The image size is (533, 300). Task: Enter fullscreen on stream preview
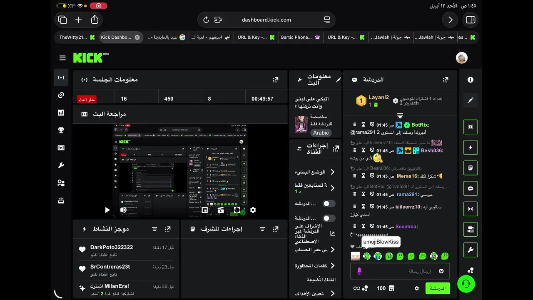(237, 210)
